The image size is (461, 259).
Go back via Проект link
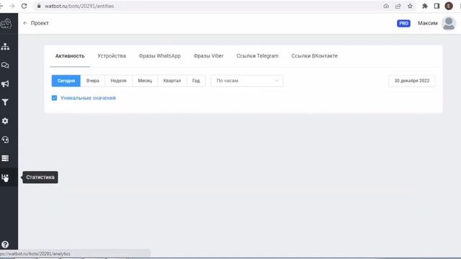pyautogui.click(x=36, y=23)
